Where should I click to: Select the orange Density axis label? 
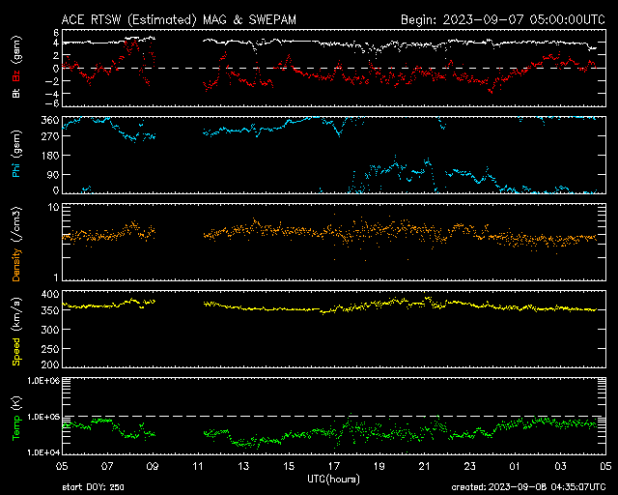coord(16,242)
